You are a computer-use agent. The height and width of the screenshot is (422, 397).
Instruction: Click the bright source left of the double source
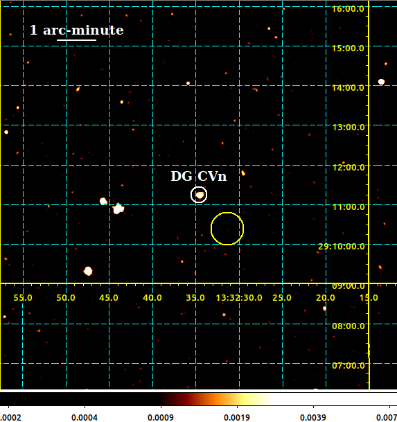[103, 201]
